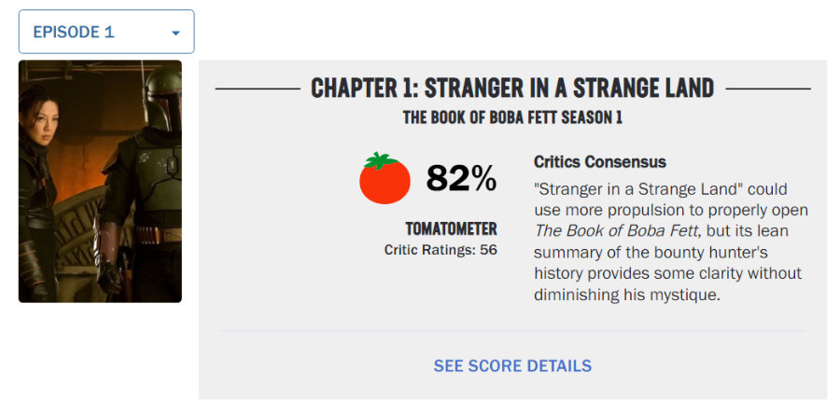The image size is (840, 414).
Task: Click See Score Details link
Action: [512, 366]
